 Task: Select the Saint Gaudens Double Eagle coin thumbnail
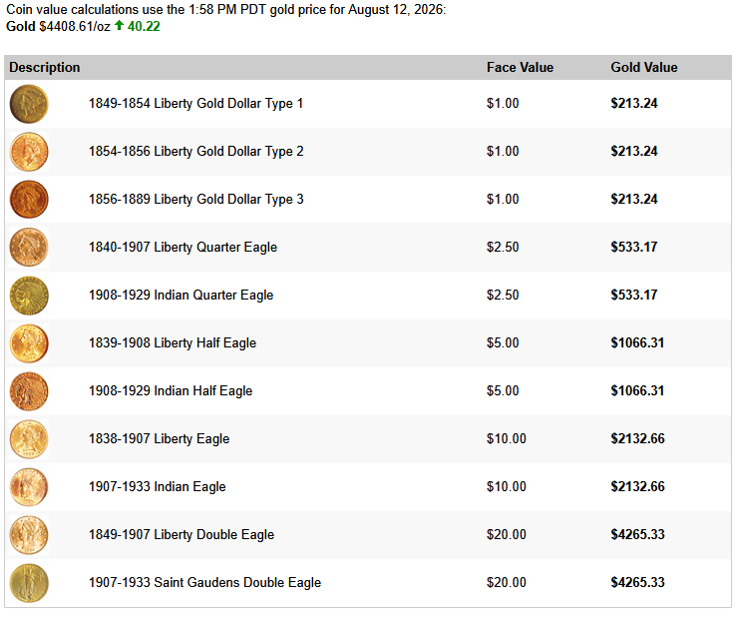coord(29,583)
